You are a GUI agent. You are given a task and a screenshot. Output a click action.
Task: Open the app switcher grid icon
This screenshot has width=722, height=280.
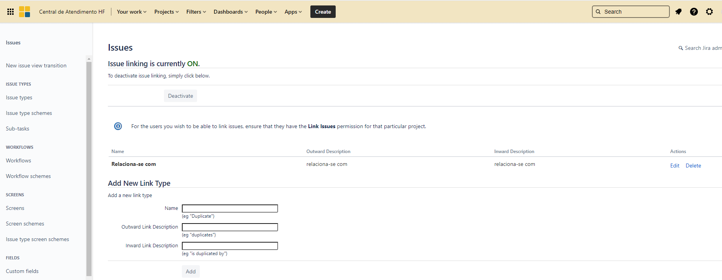tap(11, 12)
